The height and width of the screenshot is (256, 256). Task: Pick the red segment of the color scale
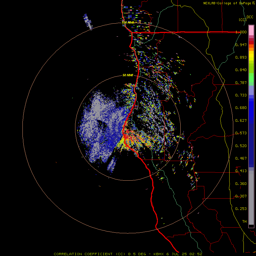click(x=251, y=43)
